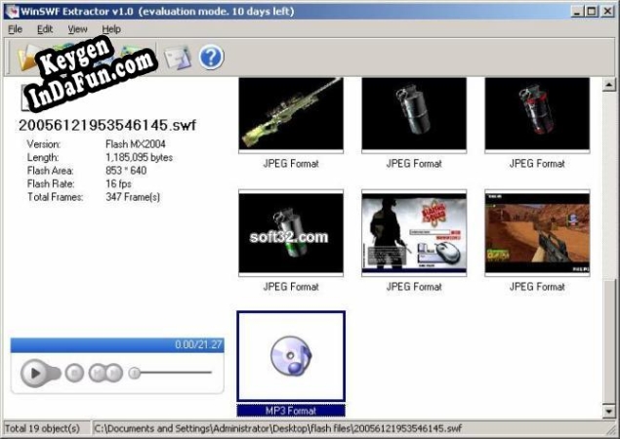Stop the audio playback
Screen dimensions: 620x439
click(74, 373)
